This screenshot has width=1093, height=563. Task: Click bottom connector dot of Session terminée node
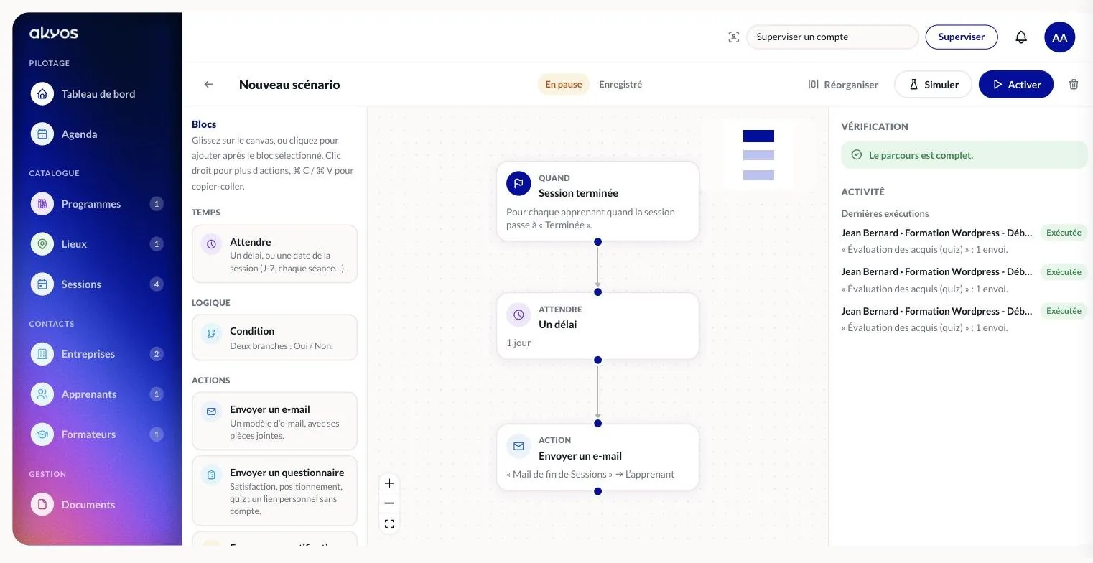[597, 242]
